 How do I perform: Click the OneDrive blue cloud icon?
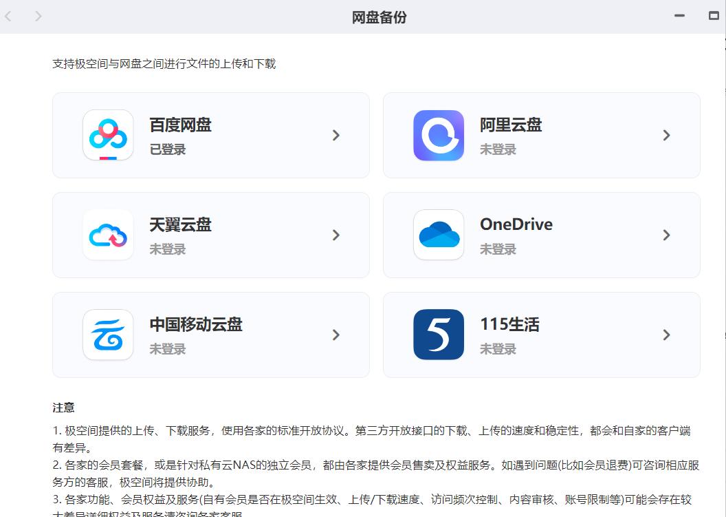pos(439,235)
